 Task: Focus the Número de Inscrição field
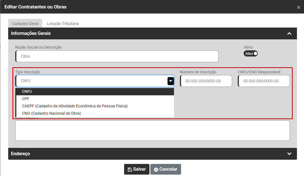pos(206,81)
